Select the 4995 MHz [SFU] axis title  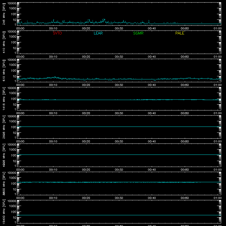(4, 155)
